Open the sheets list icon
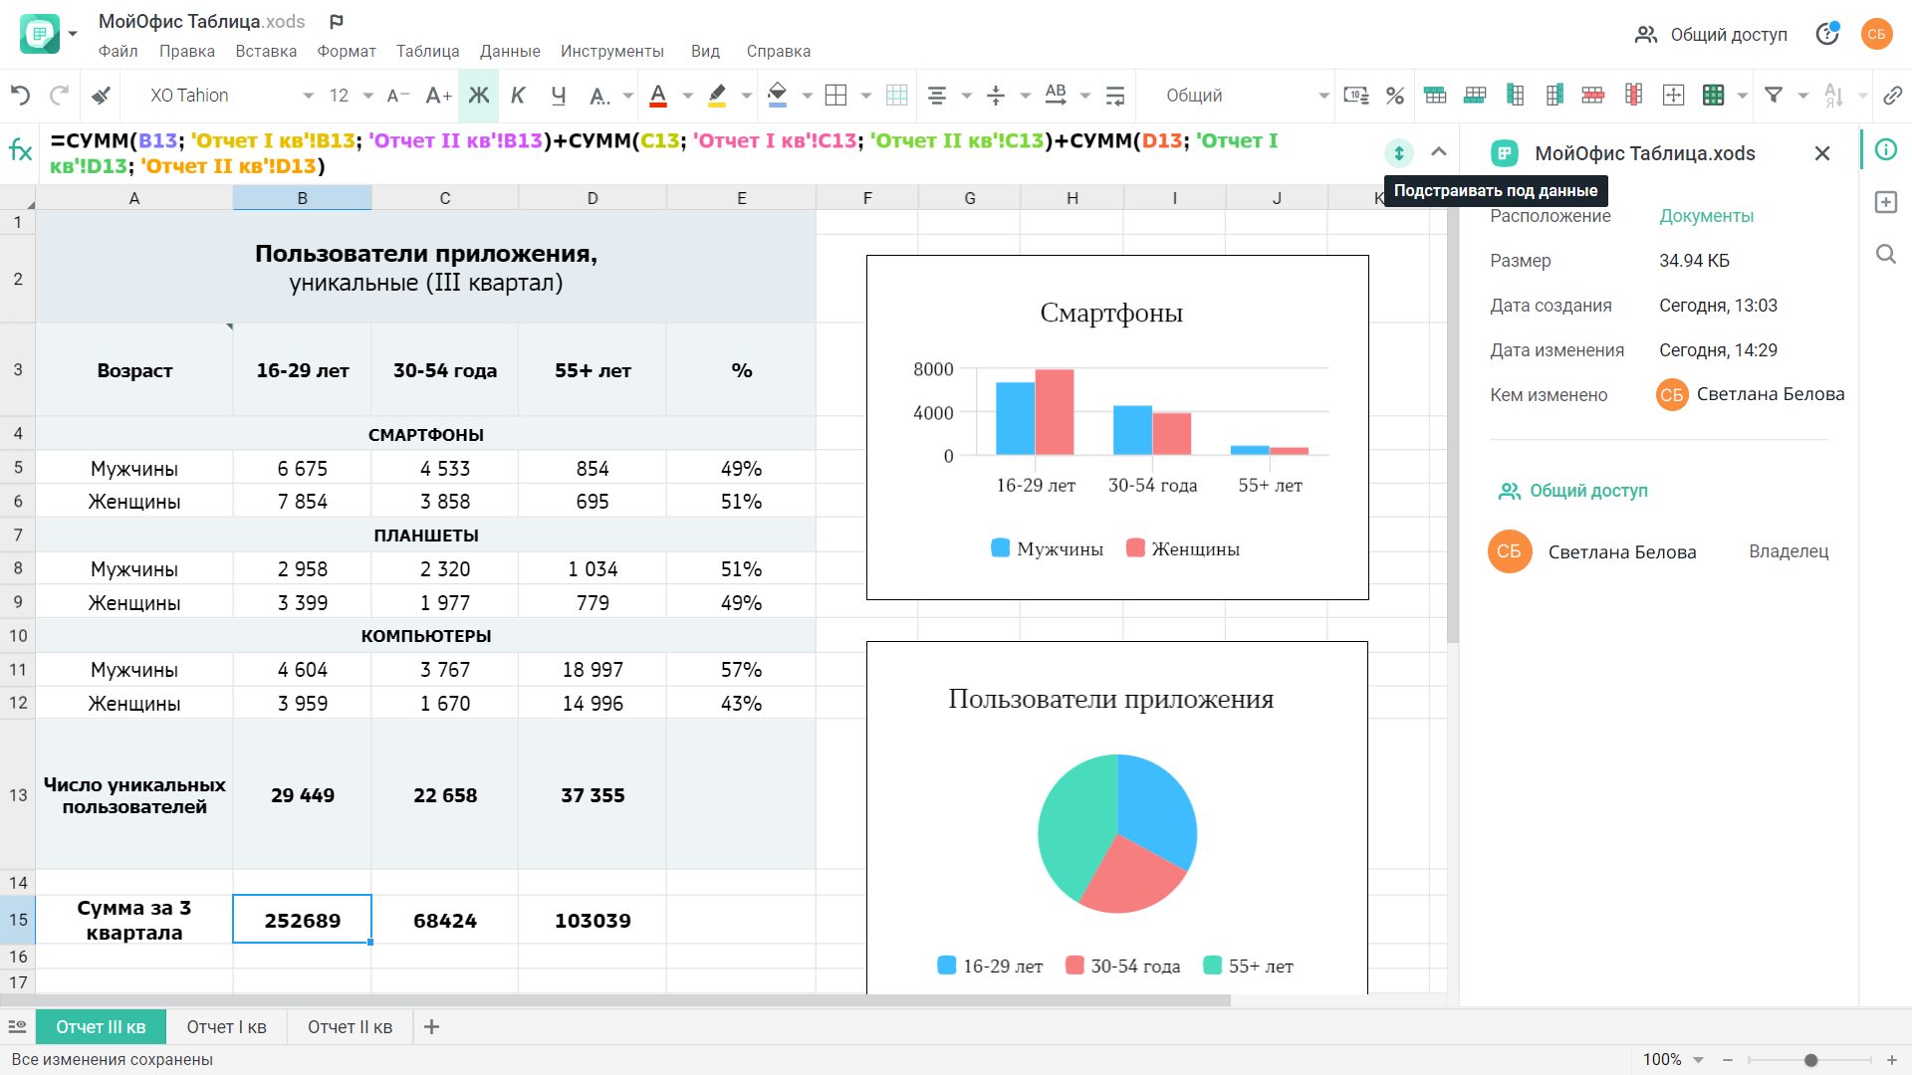The width and height of the screenshot is (1912, 1075). [17, 1027]
